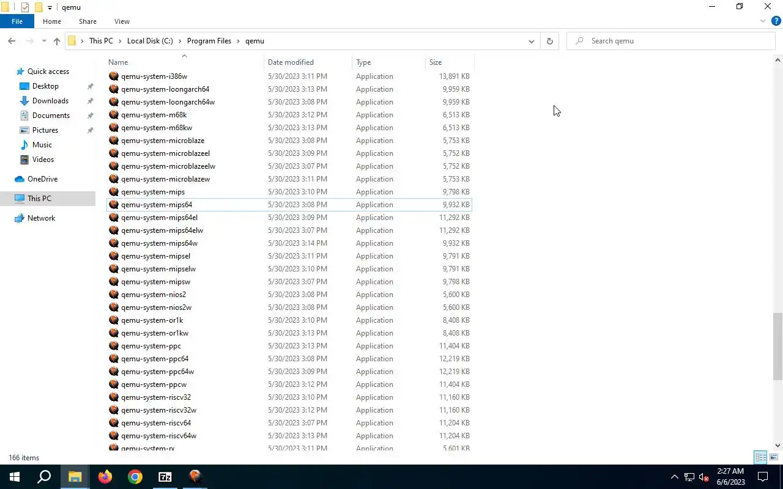Launch Google Chrome from the taskbar

click(135, 477)
